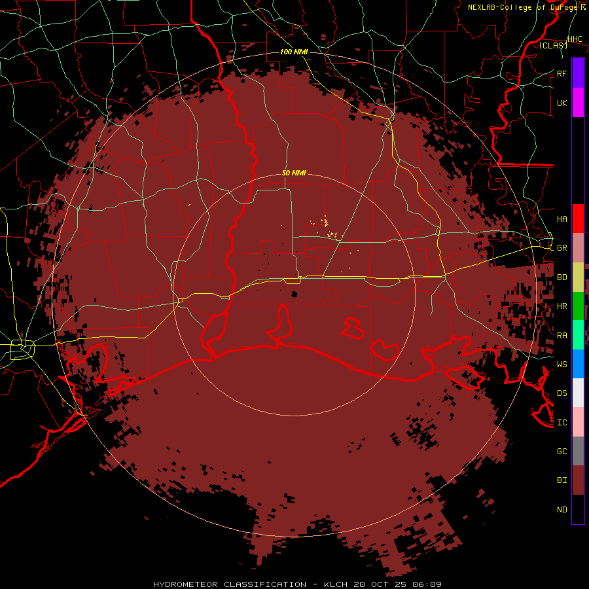Click the Hydrometeor Classification KLCH timestamp caption
589x589 pixels.
tap(297, 584)
